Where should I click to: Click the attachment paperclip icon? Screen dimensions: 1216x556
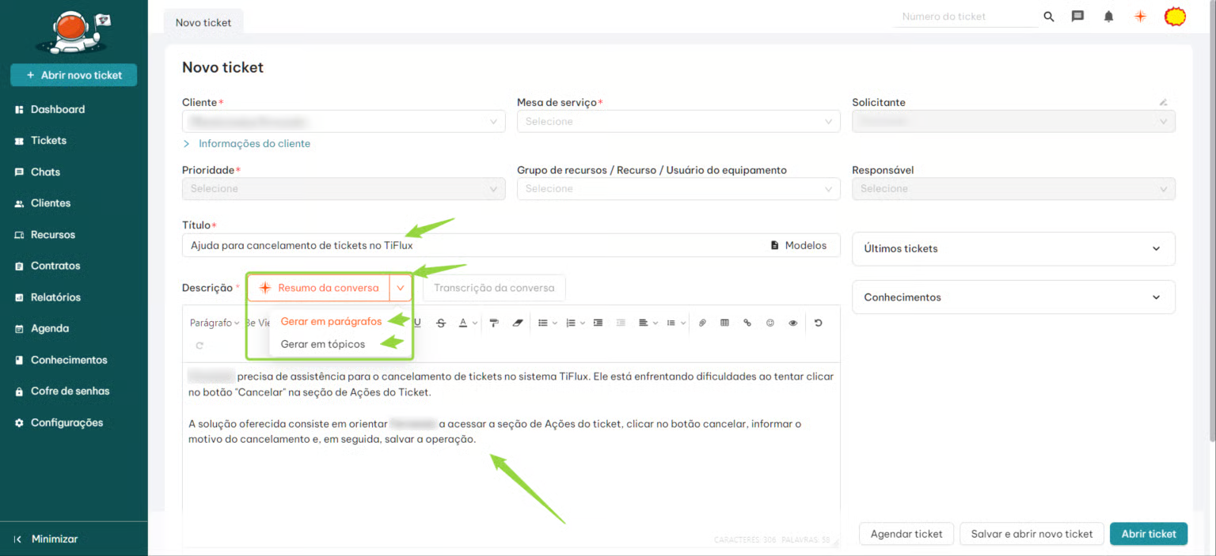pyautogui.click(x=702, y=323)
